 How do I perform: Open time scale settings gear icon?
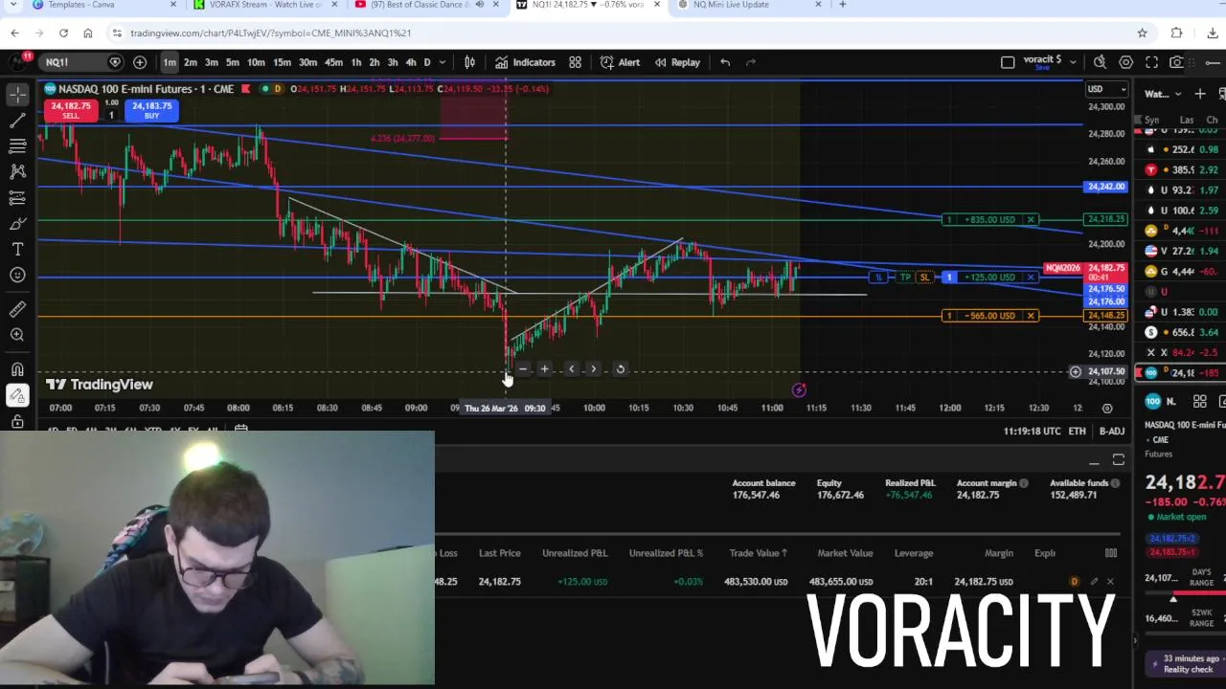click(x=1107, y=409)
